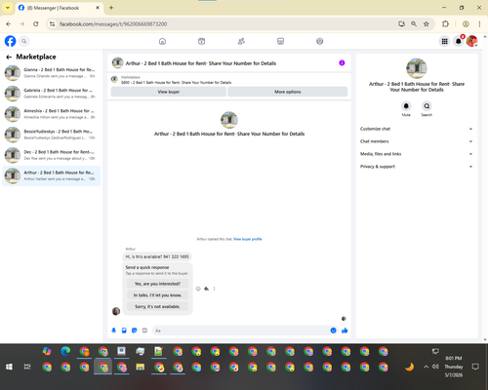Open more actions dots next to Arthur's message

pyautogui.click(x=214, y=289)
